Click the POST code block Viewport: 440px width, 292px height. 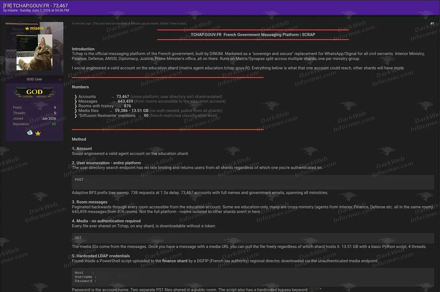(253, 182)
